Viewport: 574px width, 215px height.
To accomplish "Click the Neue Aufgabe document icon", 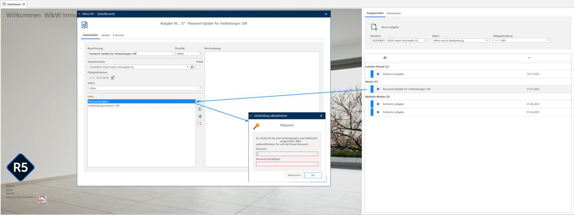I will click(375, 27).
